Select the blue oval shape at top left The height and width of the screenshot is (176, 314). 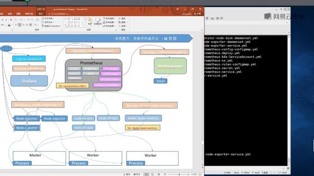[6, 48]
